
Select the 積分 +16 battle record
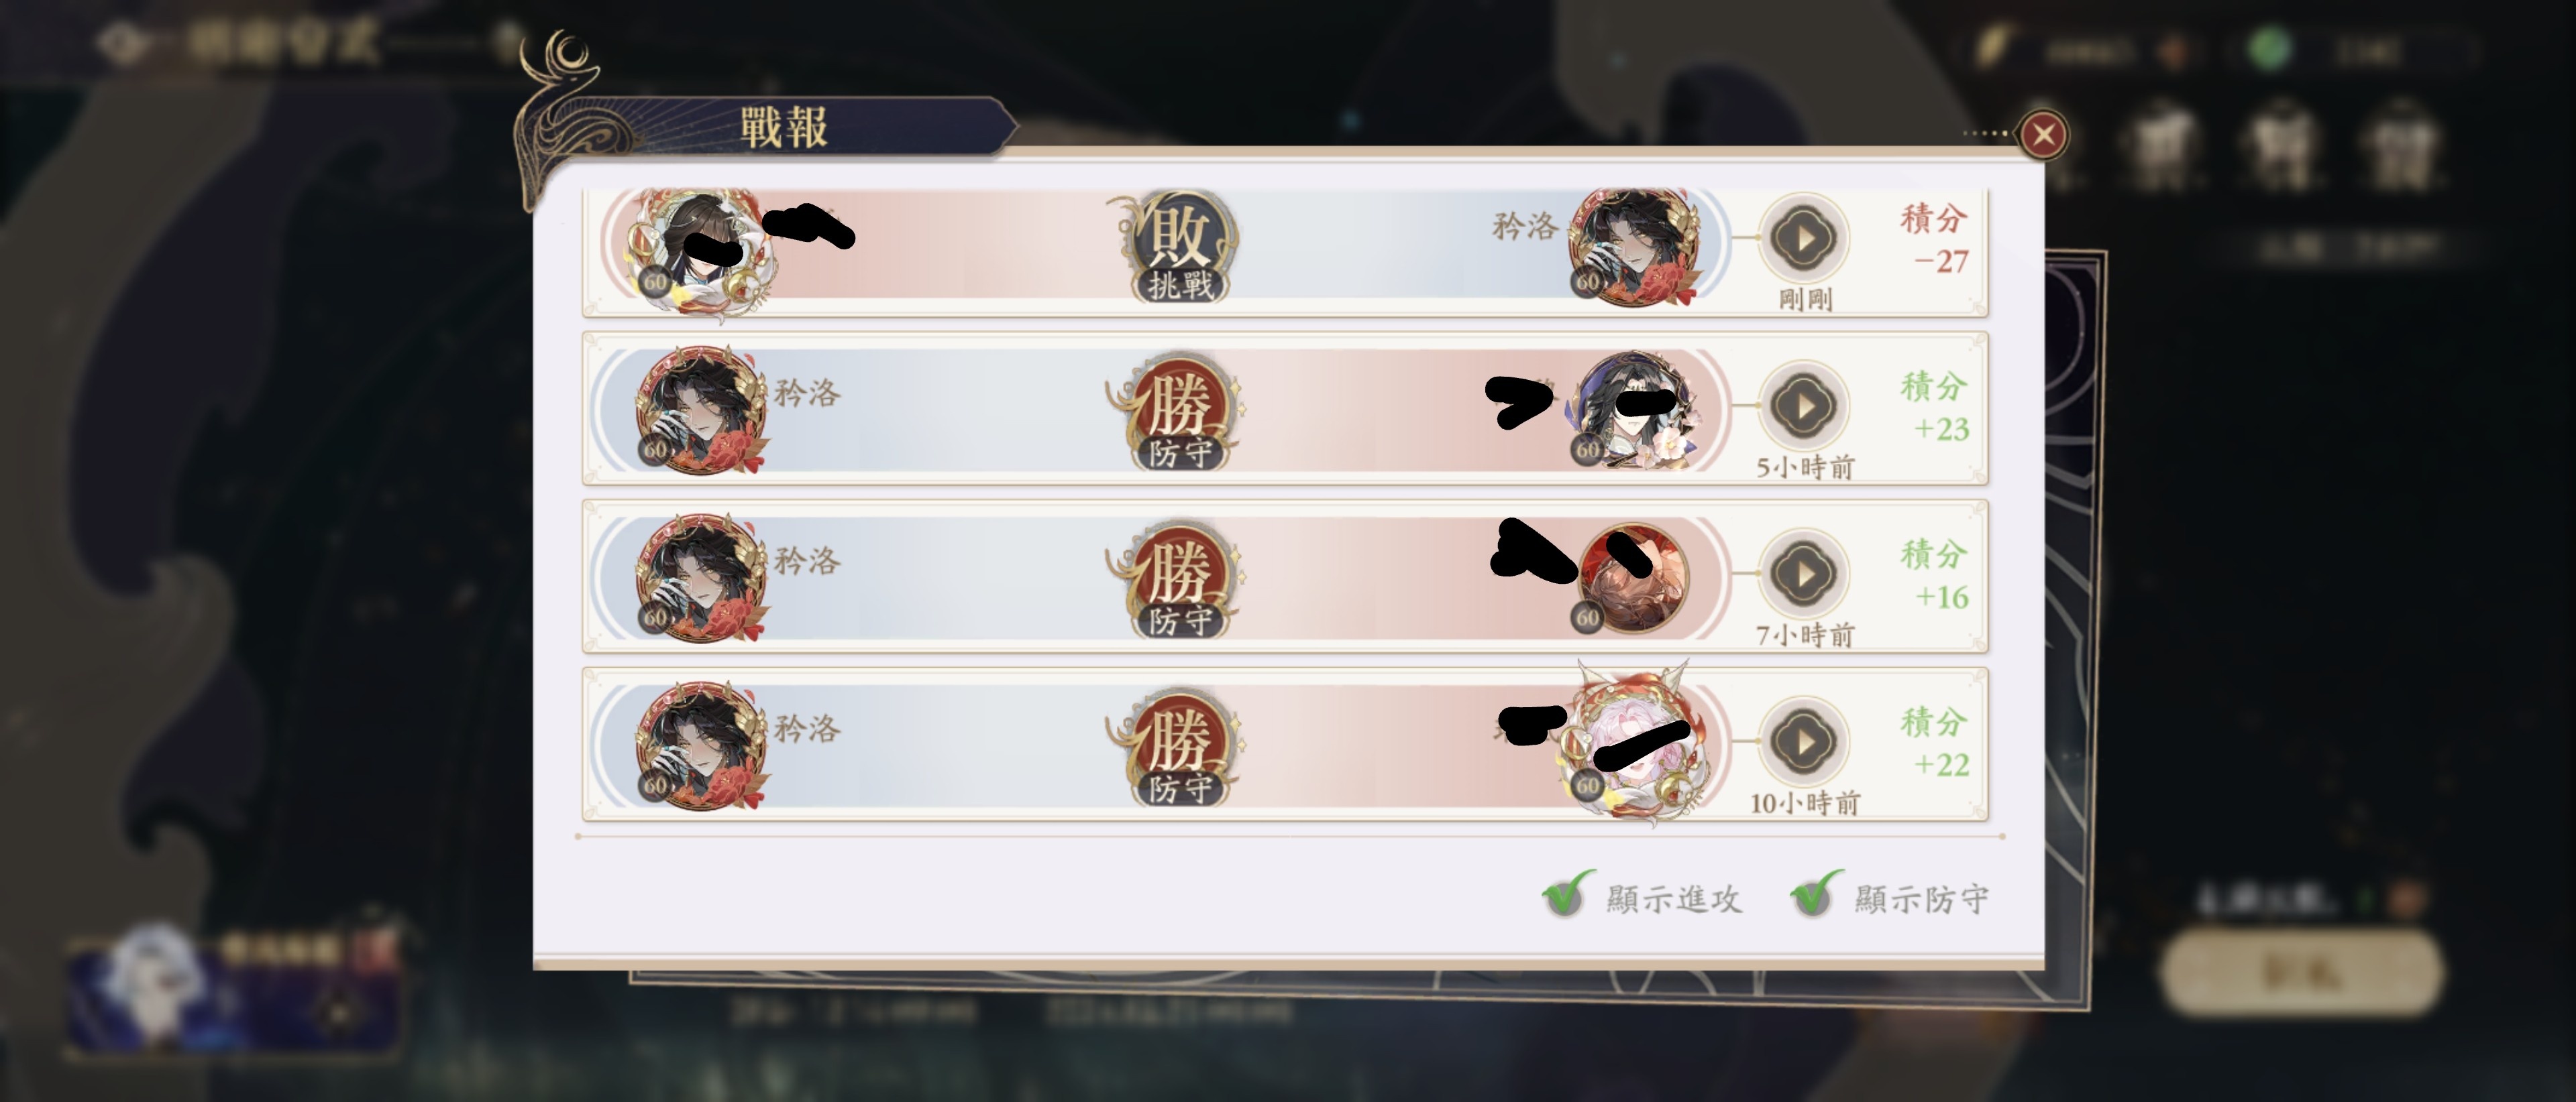(1285, 577)
